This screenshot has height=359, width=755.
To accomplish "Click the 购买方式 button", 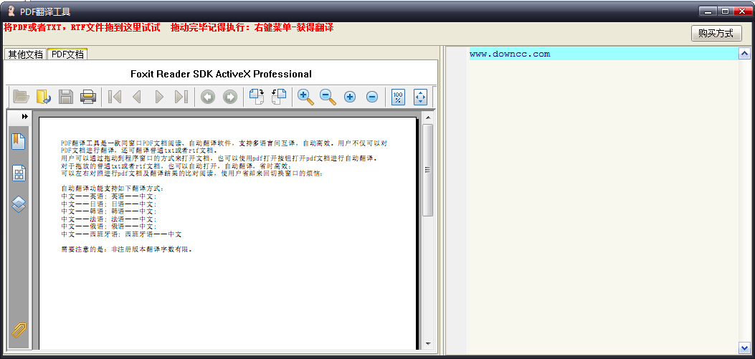I will (716, 33).
